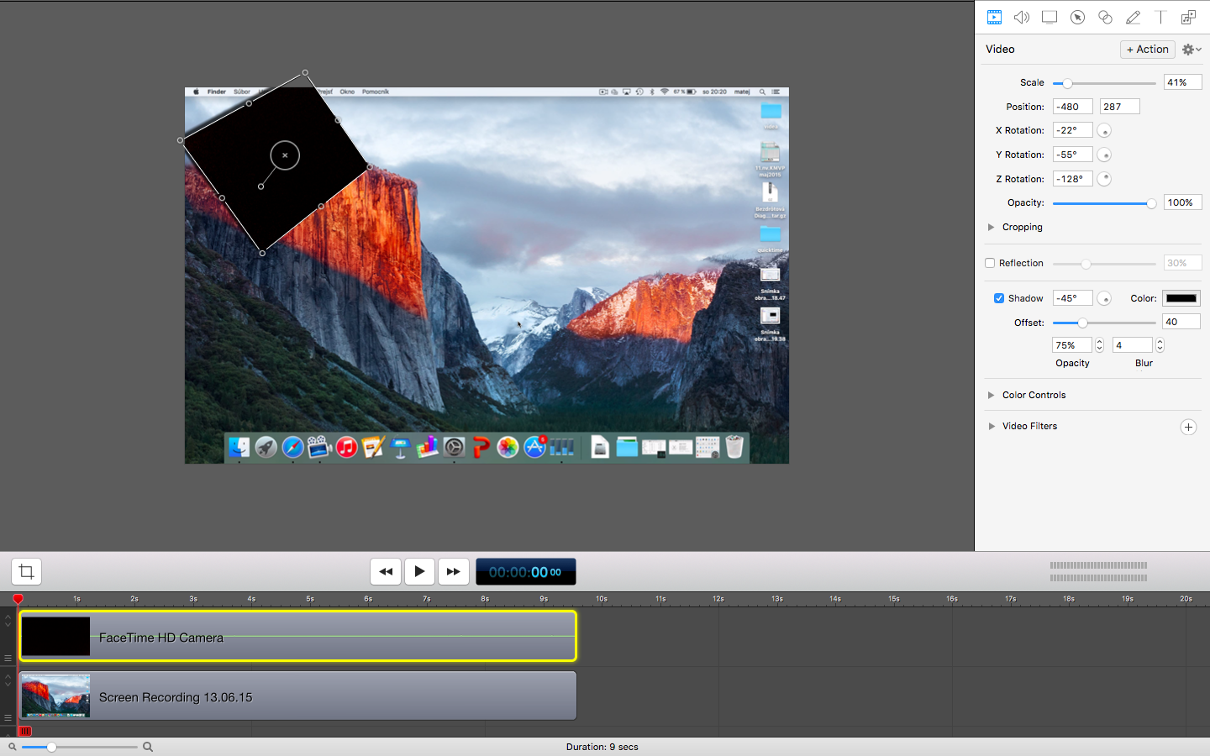Click the red marker icon below tracks
The image size is (1210, 756).
pyautogui.click(x=25, y=732)
